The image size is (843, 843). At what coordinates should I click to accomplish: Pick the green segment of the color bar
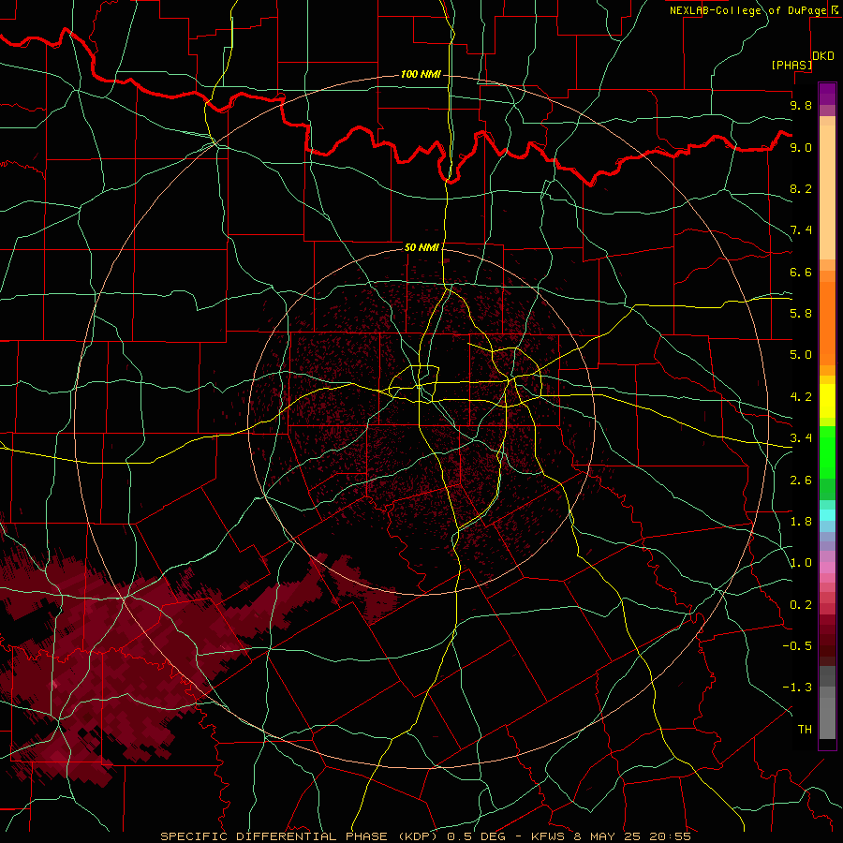pyautogui.click(x=827, y=454)
